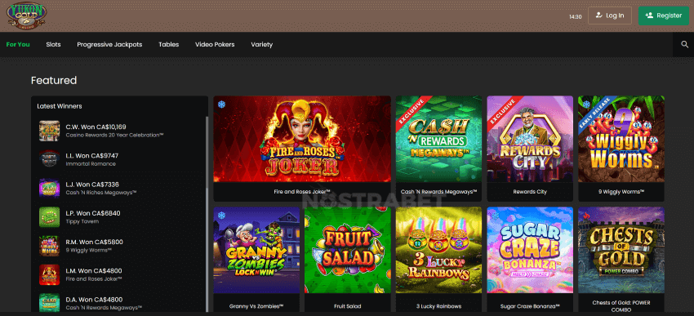The width and height of the screenshot is (694, 316).
Task: Launch Cash 'N Rewards Megaways game thumbnail
Action: tap(438, 139)
